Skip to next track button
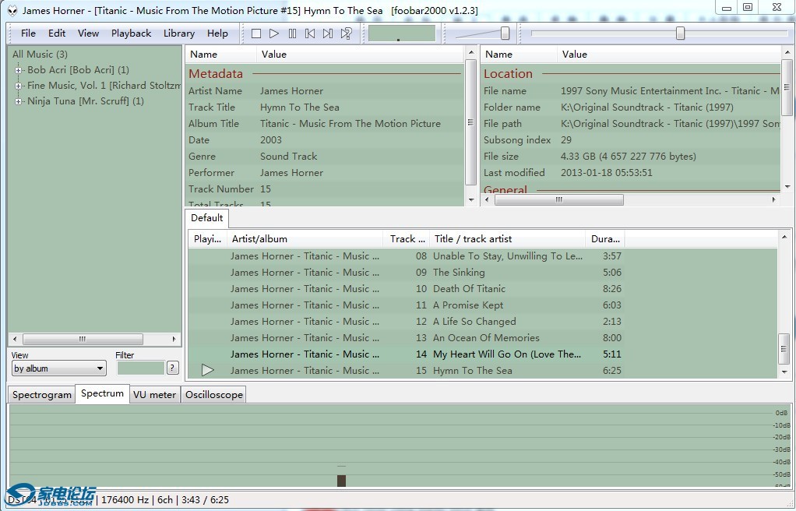Image resolution: width=796 pixels, height=511 pixels. pos(328,33)
